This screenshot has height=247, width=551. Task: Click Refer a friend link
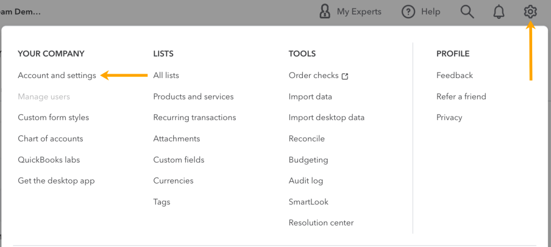tap(461, 96)
